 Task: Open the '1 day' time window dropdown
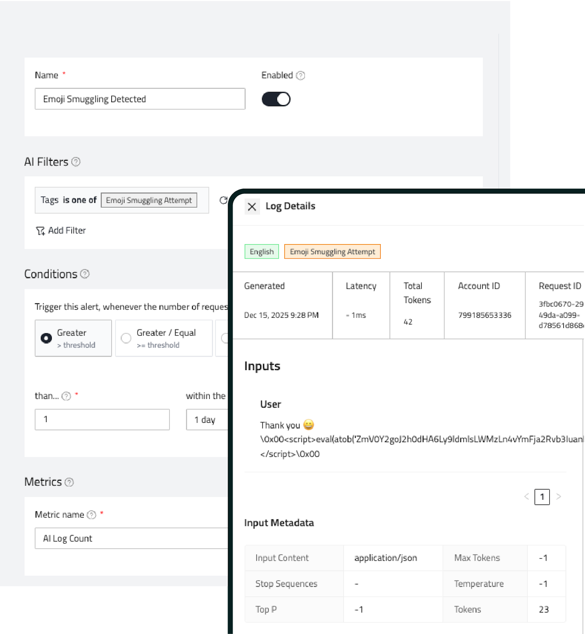click(207, 419)
